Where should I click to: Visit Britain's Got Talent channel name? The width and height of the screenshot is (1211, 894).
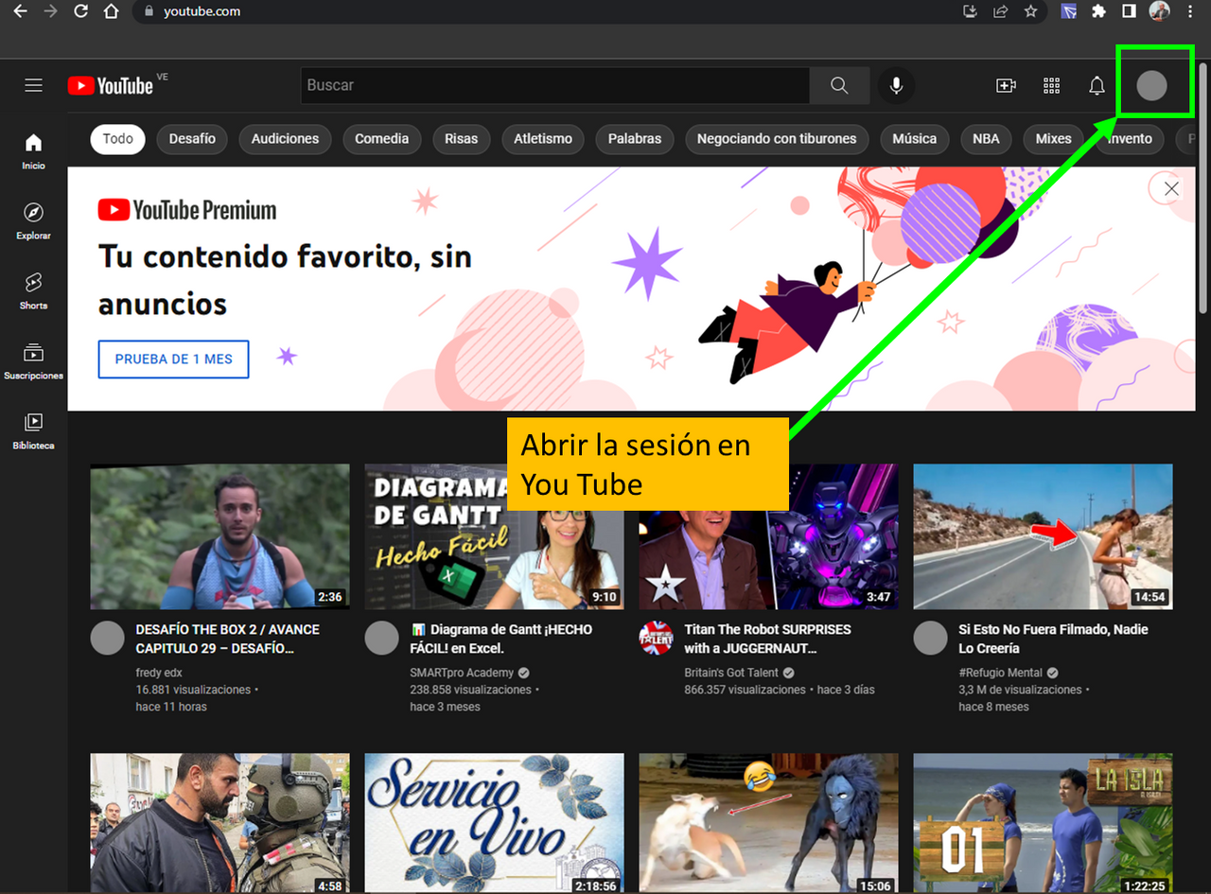731,673
